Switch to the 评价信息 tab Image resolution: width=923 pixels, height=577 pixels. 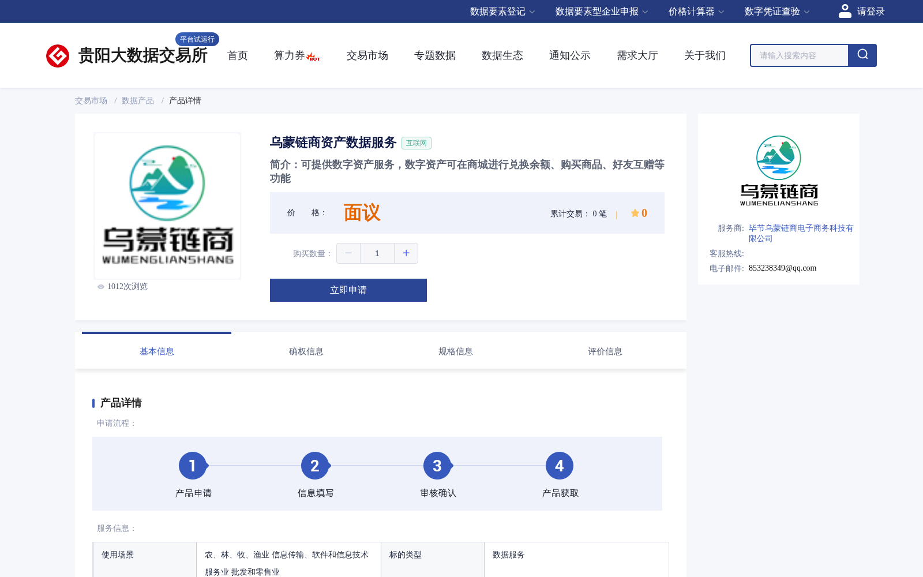coord(605,351)
